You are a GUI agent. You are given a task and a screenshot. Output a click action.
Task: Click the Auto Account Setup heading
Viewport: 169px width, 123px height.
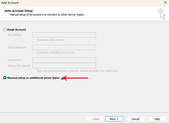point(19,11)
